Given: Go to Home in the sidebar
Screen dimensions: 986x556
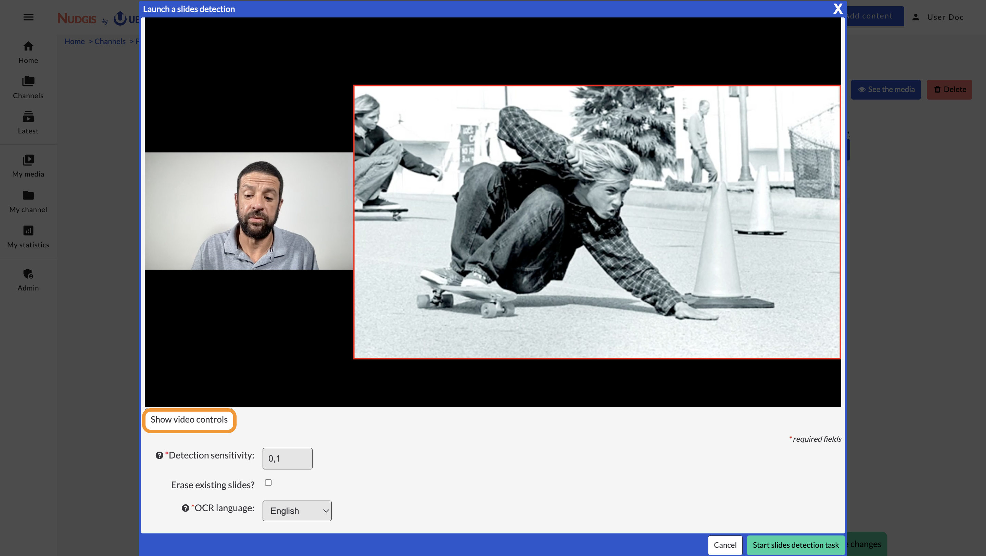Looking at the screenshot, I should click(x=28, y=52).
